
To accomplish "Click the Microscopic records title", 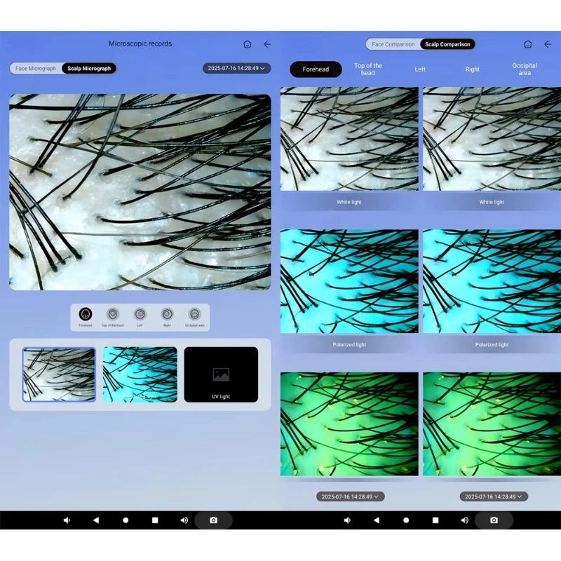I will (140, 43).
